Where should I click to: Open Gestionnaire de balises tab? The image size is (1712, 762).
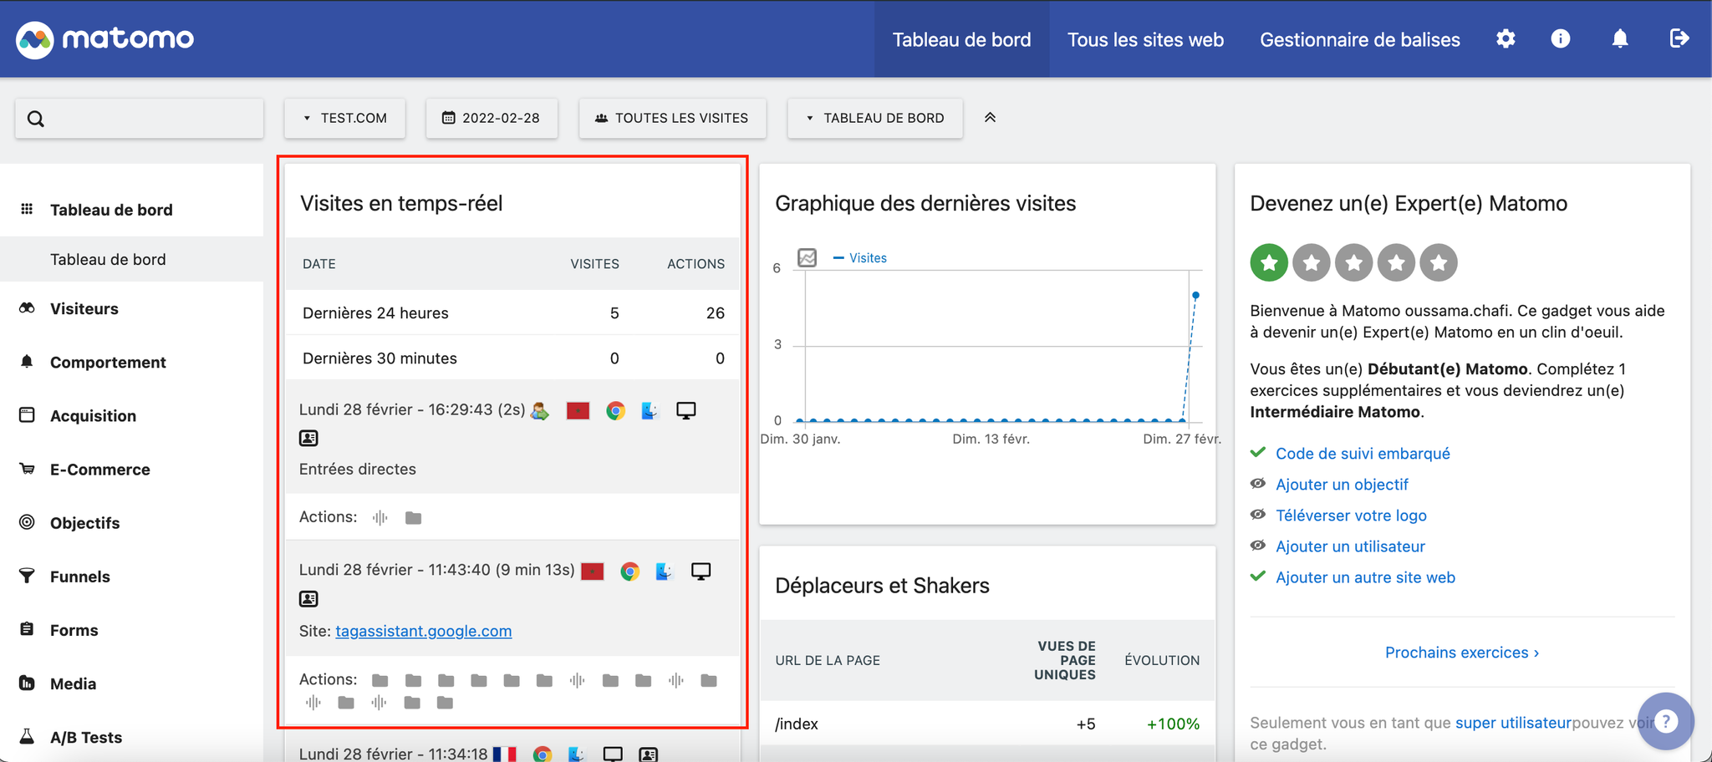[x=1360, y=39]
